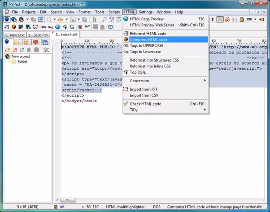The image size is (270, 212).
Task: Click the Google search G toolbar icon
Action: [x=72, y=27]
